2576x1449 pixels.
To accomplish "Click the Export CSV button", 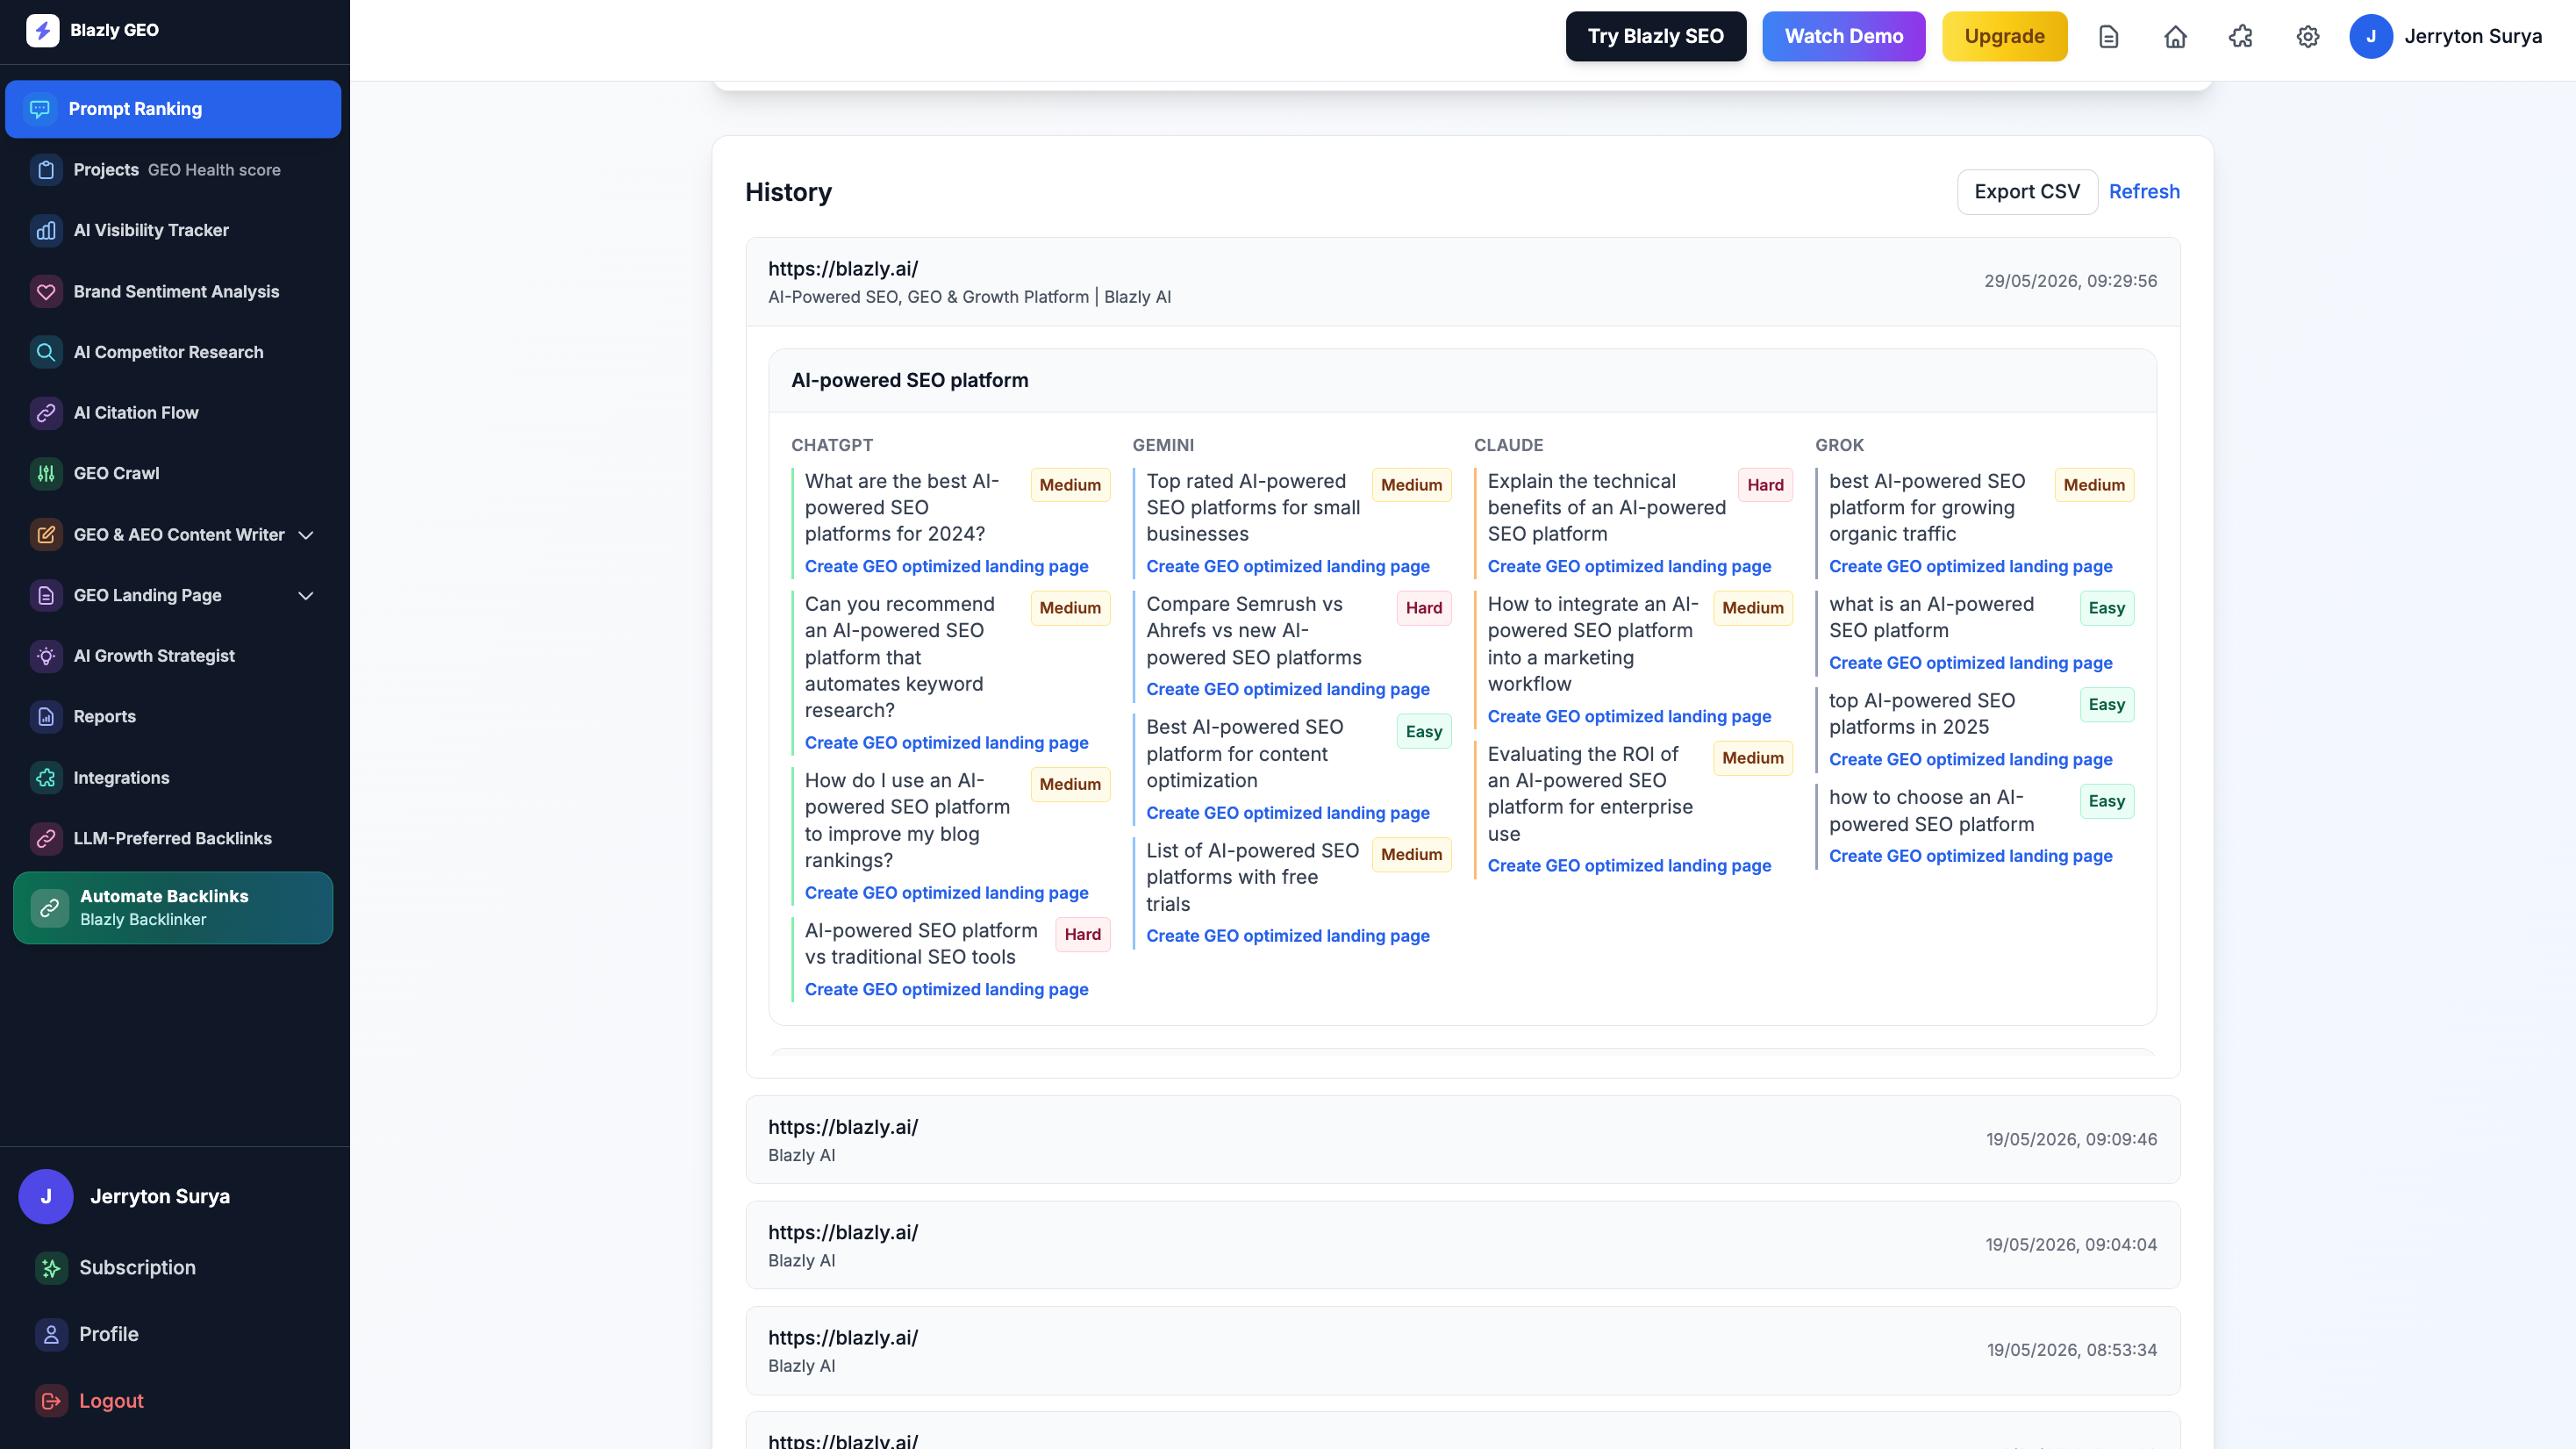I will click(x=2027, y=192).
